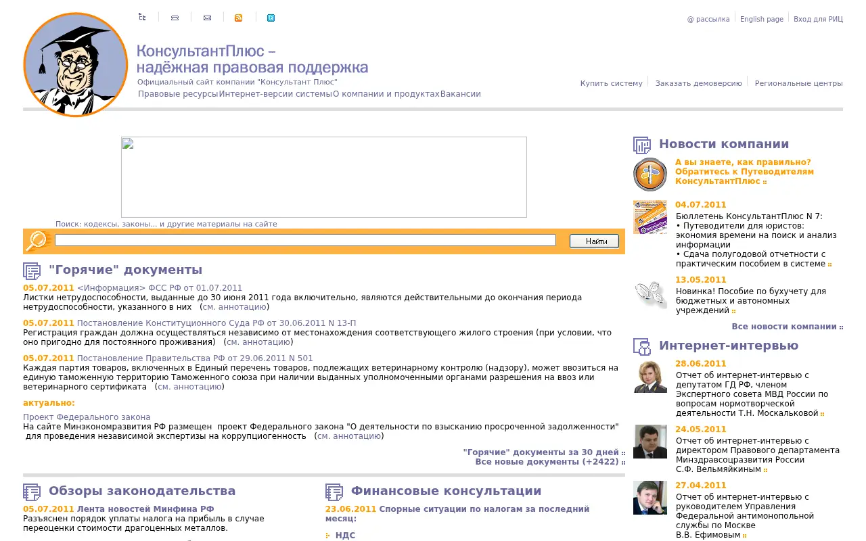This screenshot has height=541, width=866.
Task: Open the <Информация> ФСС РФ document link
Action: click(160, 288)
